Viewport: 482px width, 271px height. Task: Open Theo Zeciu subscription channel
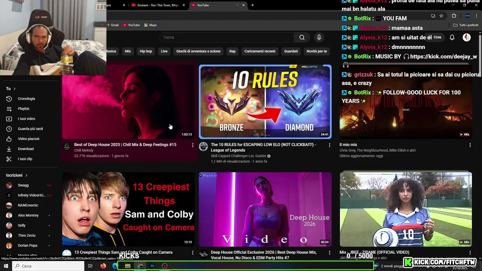pos(27,236)
